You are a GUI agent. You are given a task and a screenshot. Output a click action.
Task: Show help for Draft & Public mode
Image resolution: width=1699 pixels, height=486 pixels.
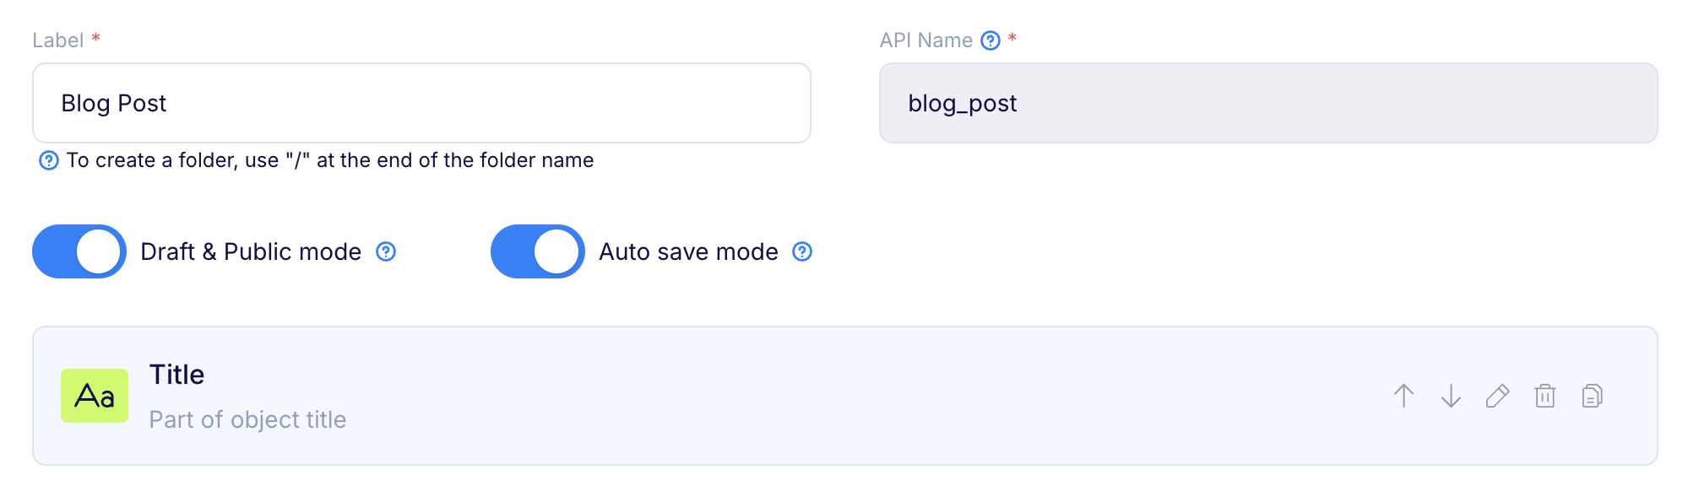click(386, 251)
